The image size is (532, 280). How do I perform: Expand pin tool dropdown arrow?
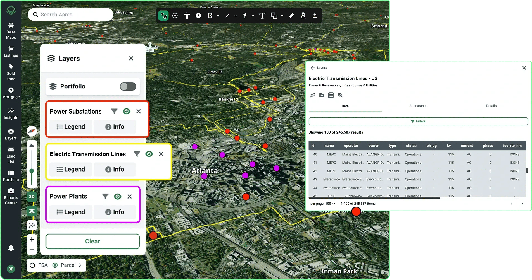253,16
